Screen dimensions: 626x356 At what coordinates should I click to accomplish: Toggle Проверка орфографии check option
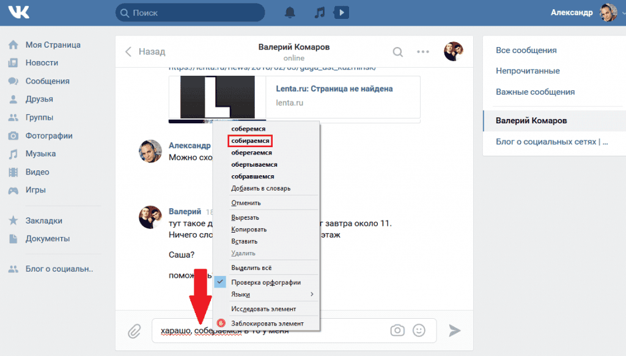point(266,282)
